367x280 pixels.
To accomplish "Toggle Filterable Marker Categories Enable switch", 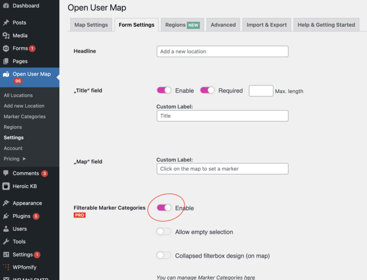I will click(x=164, y=207).
